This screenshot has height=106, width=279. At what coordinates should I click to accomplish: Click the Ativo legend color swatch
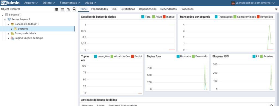153,17
